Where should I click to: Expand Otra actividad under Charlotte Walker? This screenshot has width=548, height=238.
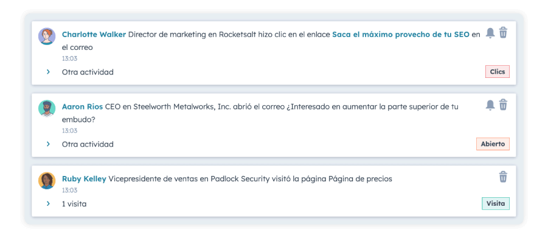click(48, 72)
